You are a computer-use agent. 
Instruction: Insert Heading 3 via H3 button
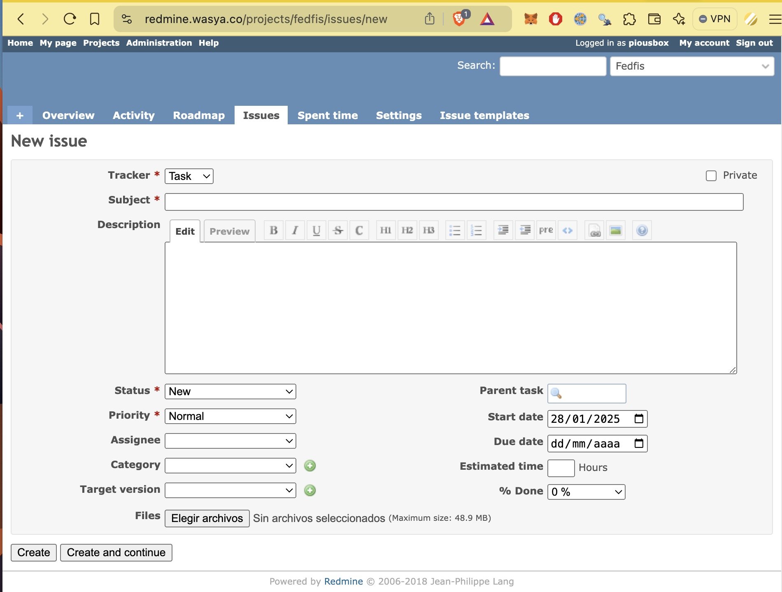pos(428,230)
